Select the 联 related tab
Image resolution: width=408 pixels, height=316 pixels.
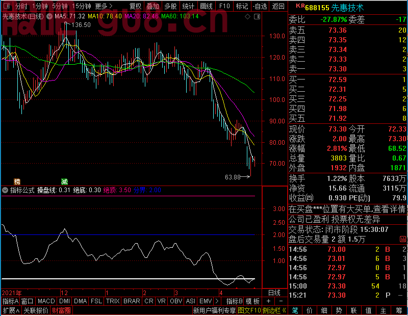353,310
